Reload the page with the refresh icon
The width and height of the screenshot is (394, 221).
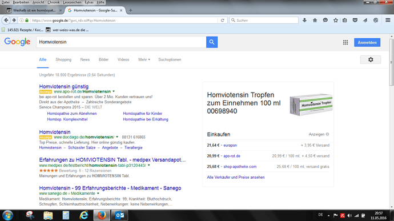pos(222,21)
